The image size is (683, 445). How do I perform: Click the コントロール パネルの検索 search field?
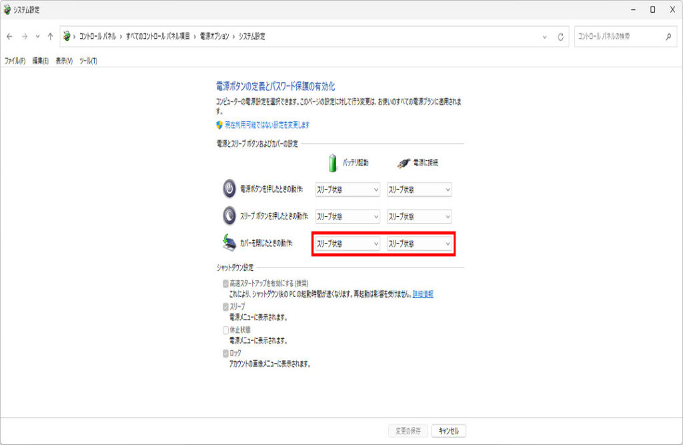pos(617,37)
